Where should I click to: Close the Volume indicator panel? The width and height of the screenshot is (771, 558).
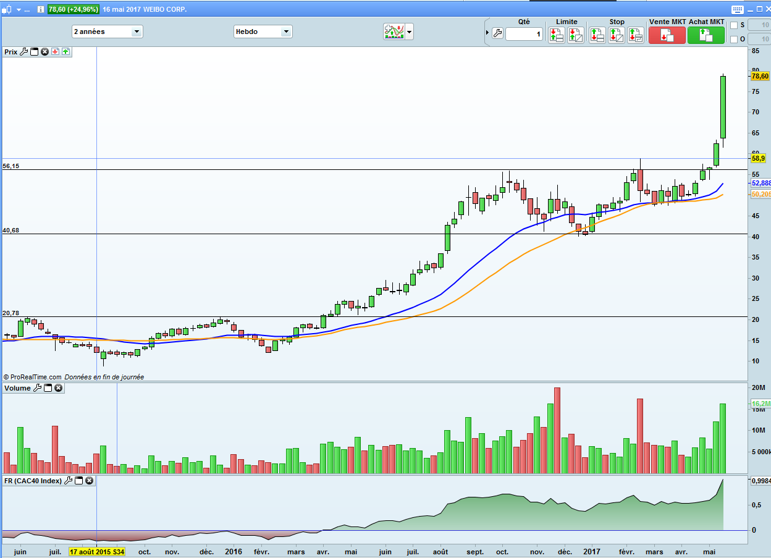tap(58, 388)
